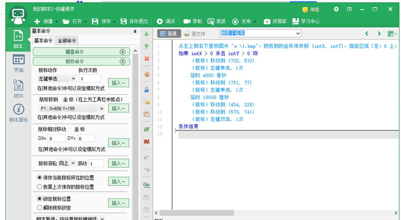Click 插入 for 鼠标相对移动
The width and height of the screenshot is (401, 220).
(118, 143)
